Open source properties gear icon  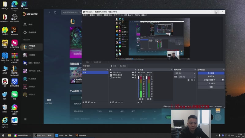point(116,102)
